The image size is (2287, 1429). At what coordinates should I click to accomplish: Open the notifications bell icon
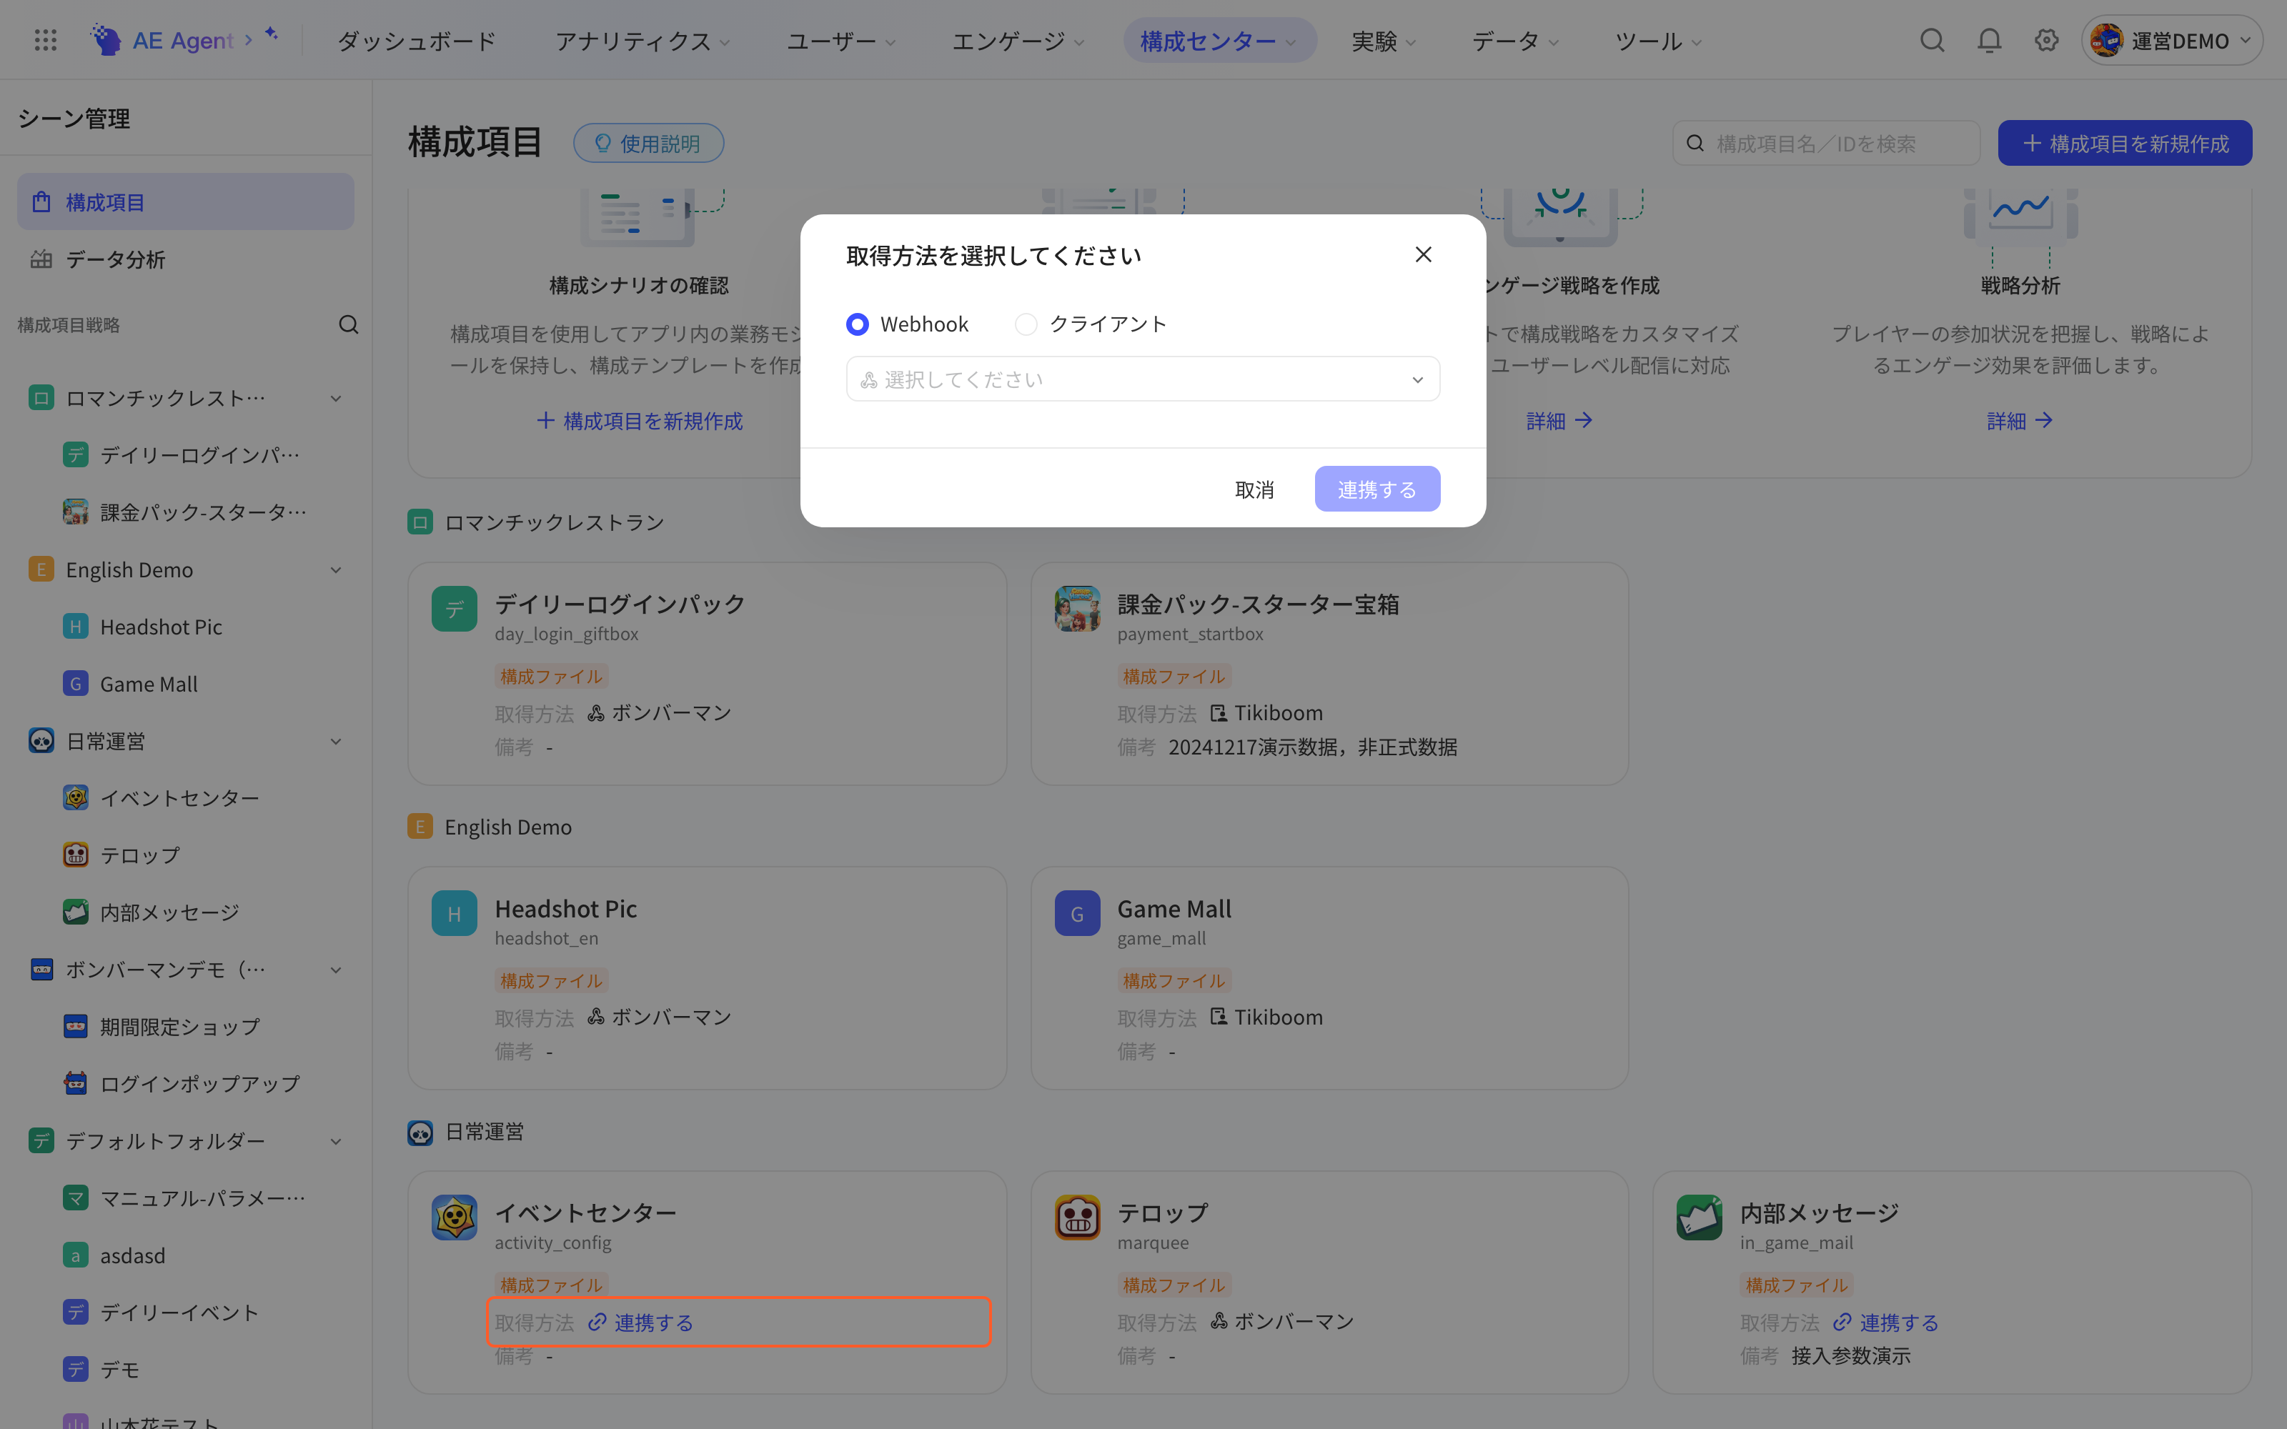(x=1989, y=40)
